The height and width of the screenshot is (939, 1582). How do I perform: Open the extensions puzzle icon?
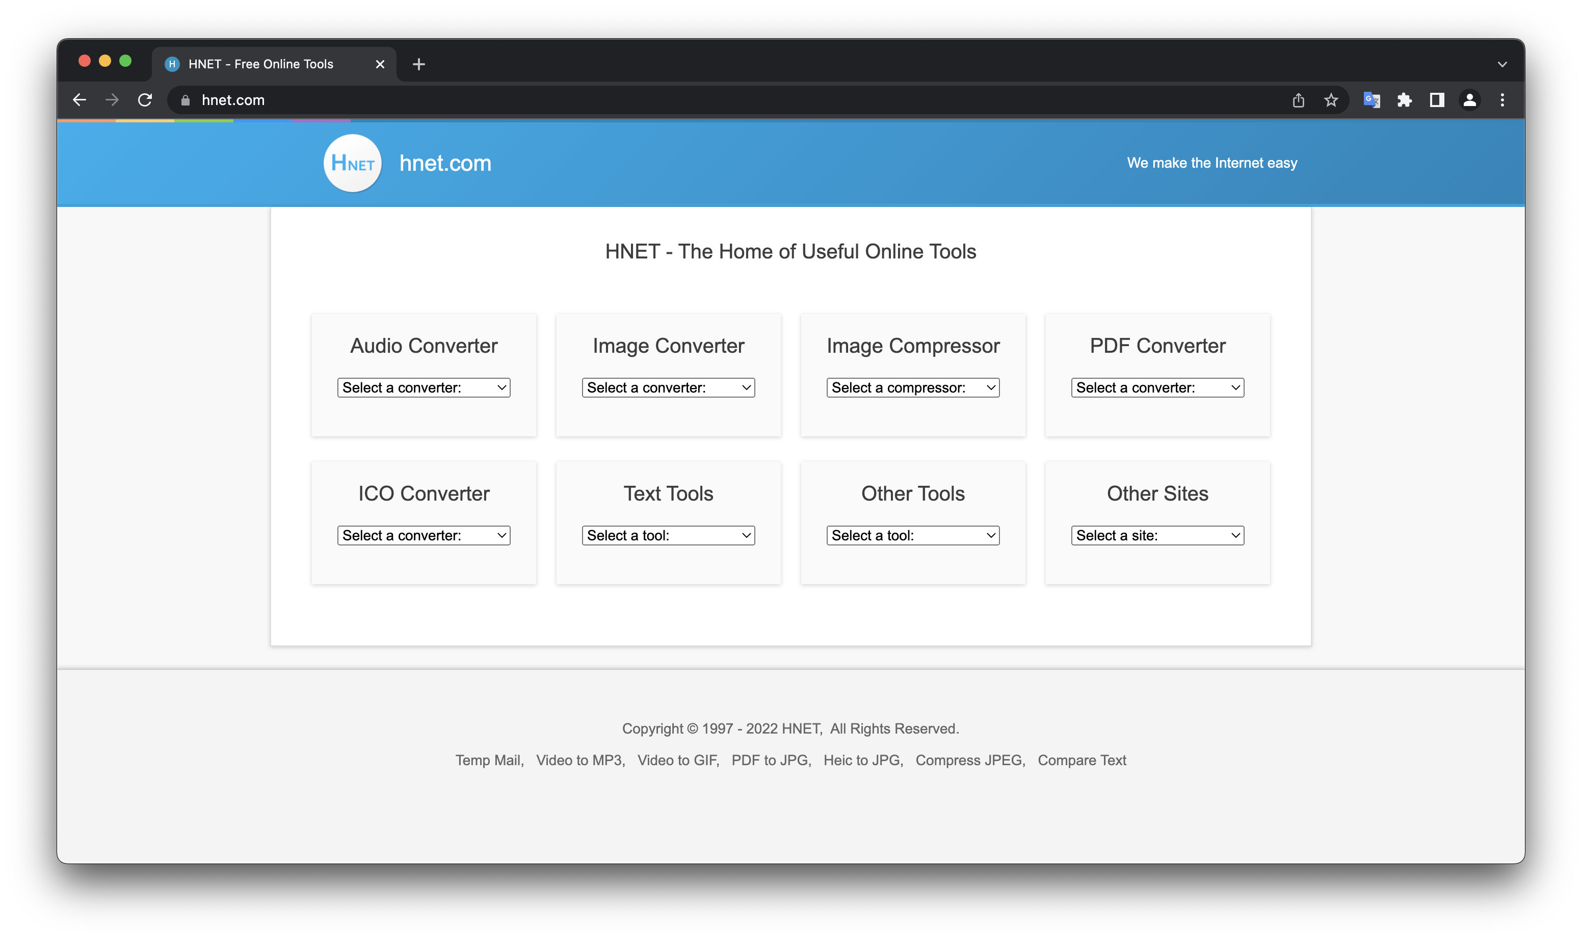click(1404, 100)
